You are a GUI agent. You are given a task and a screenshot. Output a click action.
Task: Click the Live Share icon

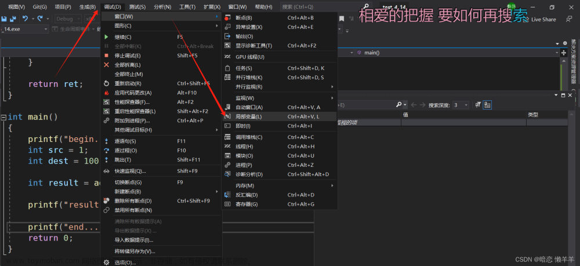525,19
